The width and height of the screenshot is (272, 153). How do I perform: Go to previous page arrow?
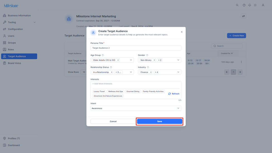point(227,72)
